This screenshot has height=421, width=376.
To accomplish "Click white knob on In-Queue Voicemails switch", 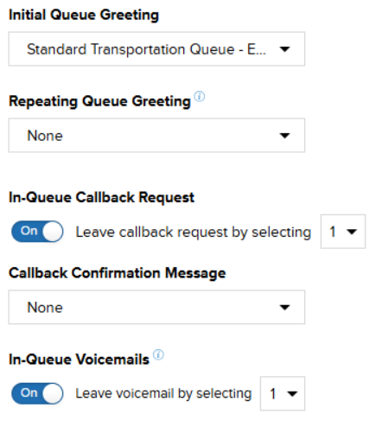I will point(53,393).
